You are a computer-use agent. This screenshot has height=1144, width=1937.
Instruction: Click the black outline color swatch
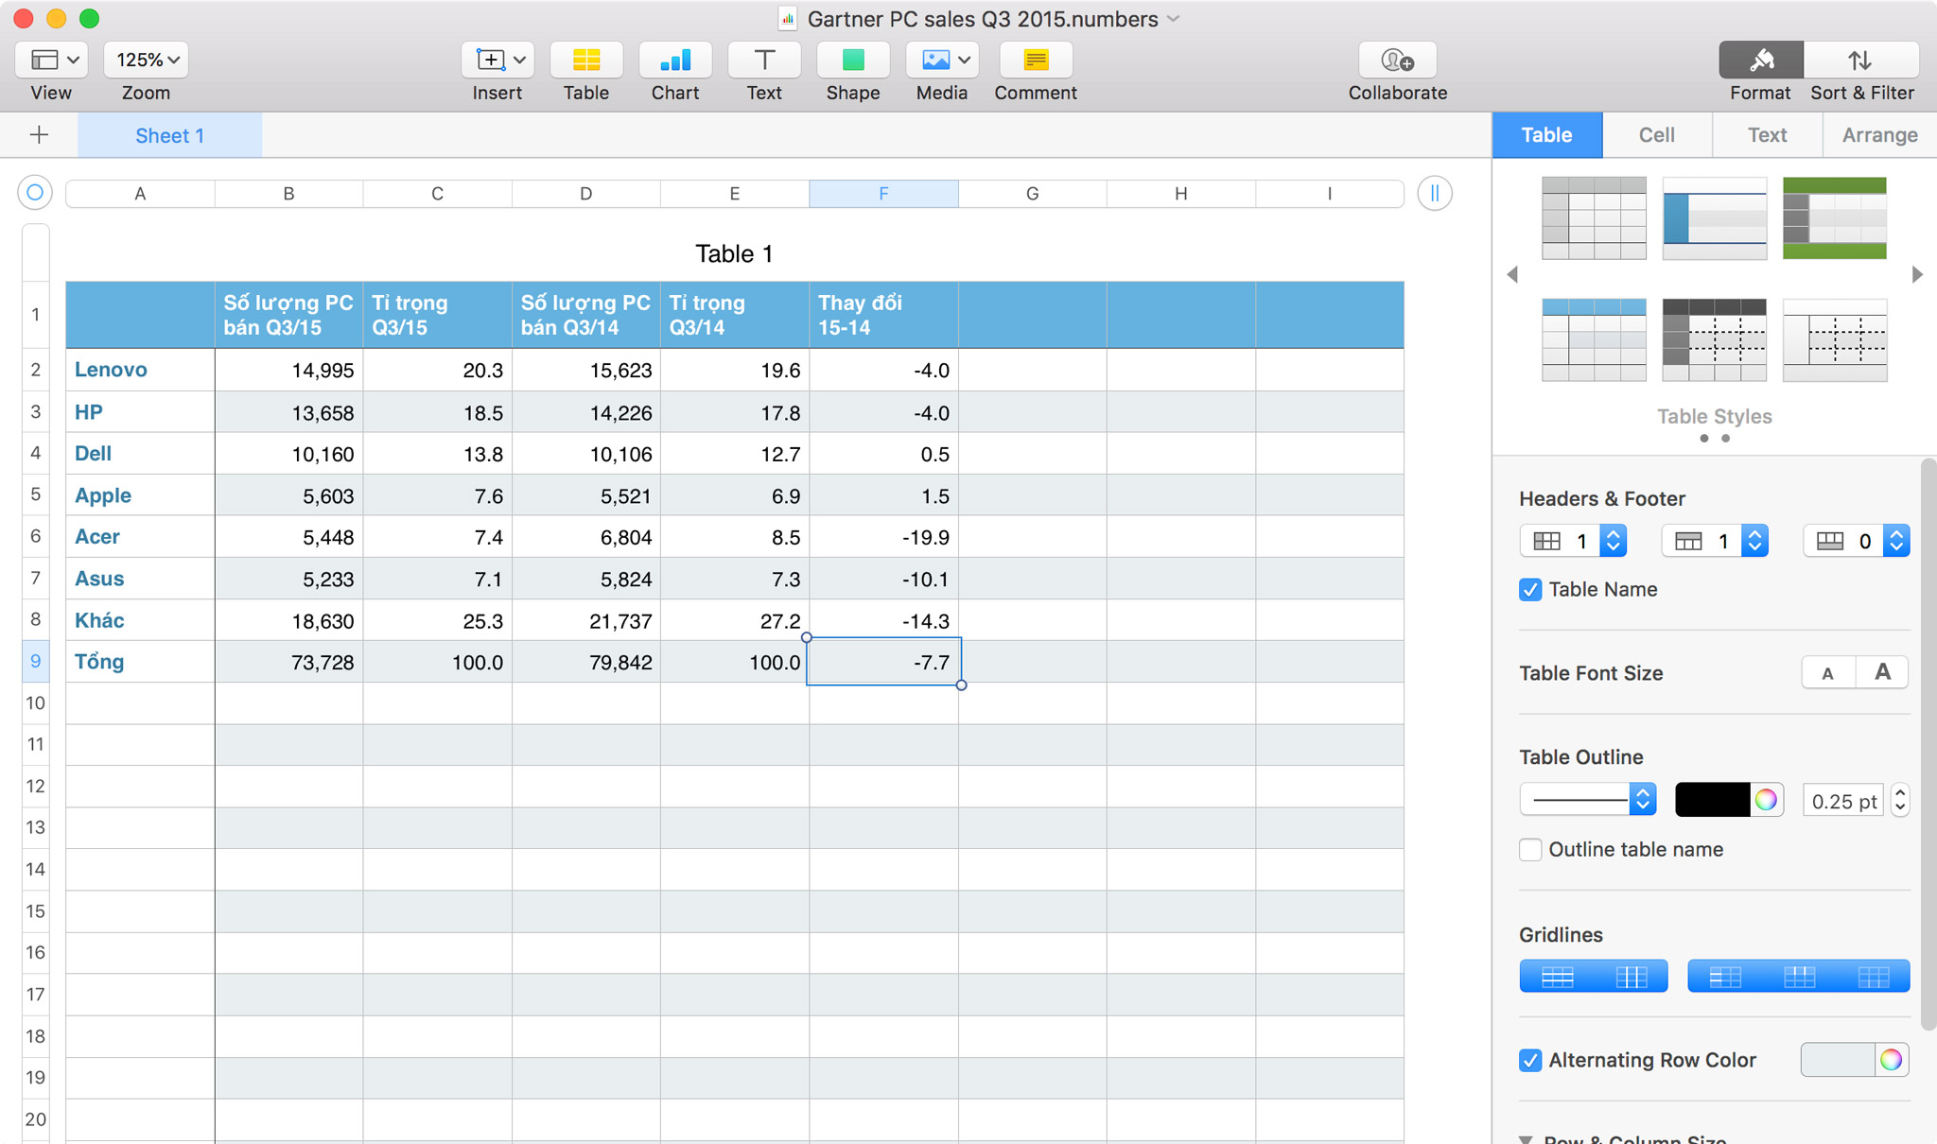coord(1712,800)
